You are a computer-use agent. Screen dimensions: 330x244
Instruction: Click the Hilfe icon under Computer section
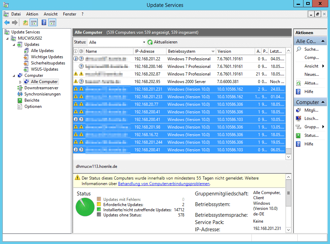[298, 144]
